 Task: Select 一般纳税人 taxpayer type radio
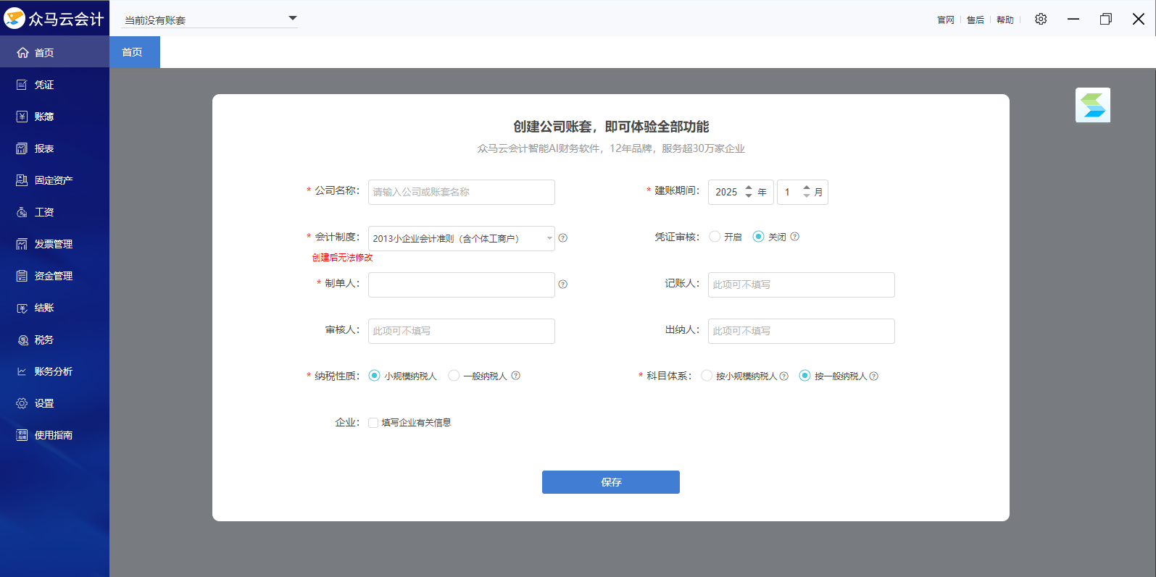tap(454, 376)
